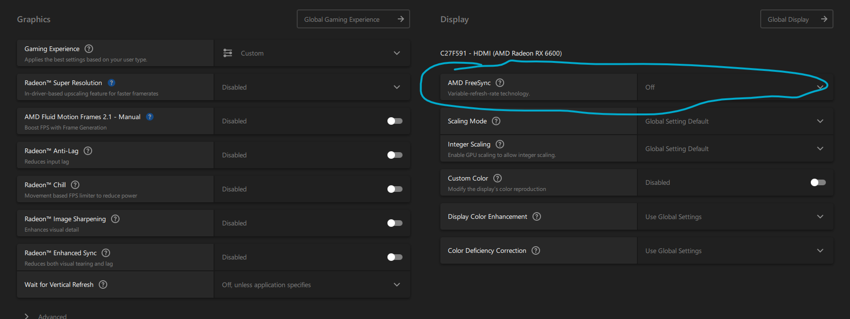This screenshot has width=850, height=319.
Task: Open the AMD FreeSync help icon
Action: 500,83
